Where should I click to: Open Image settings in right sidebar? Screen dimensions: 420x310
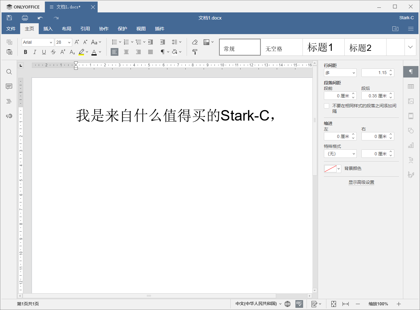tap(411, 101)
